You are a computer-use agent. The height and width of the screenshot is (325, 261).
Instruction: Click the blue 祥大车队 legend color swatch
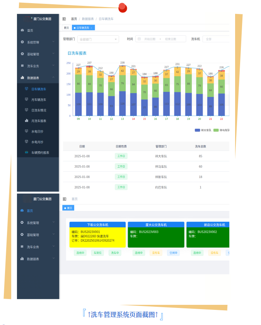click(x=197, y=130)
